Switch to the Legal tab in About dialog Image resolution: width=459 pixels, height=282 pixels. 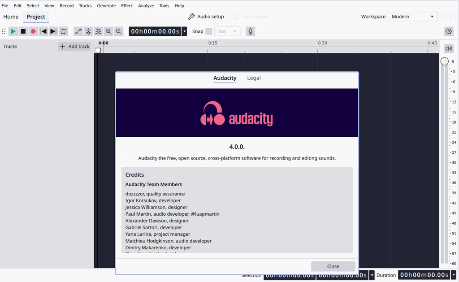click(254, 78)
